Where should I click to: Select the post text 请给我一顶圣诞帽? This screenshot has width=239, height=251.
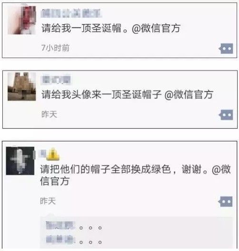coord(81,28)
